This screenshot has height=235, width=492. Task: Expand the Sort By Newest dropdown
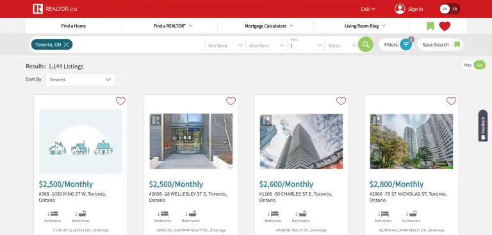click(80, 79)
